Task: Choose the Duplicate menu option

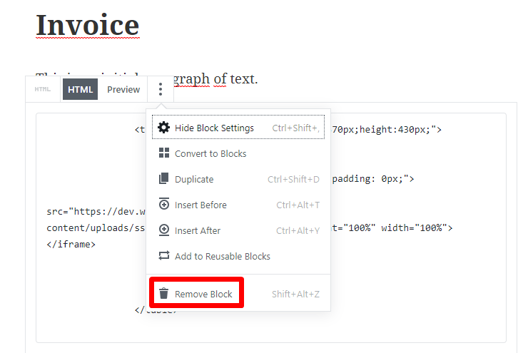Action: (x=194, y=180)
